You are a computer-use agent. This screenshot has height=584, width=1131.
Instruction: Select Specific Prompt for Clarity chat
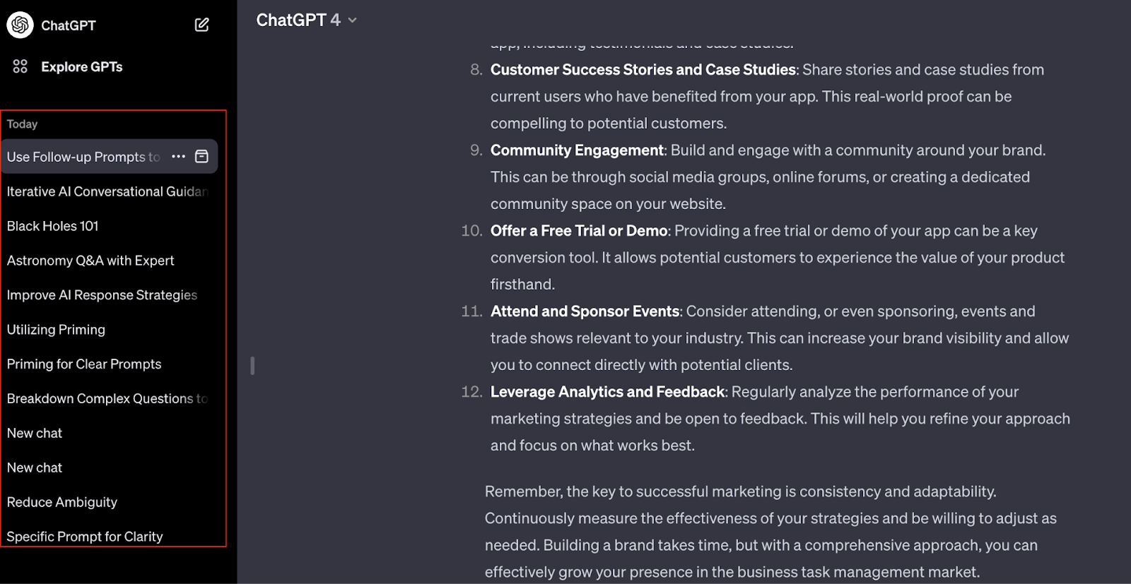[x=109, y=536]
